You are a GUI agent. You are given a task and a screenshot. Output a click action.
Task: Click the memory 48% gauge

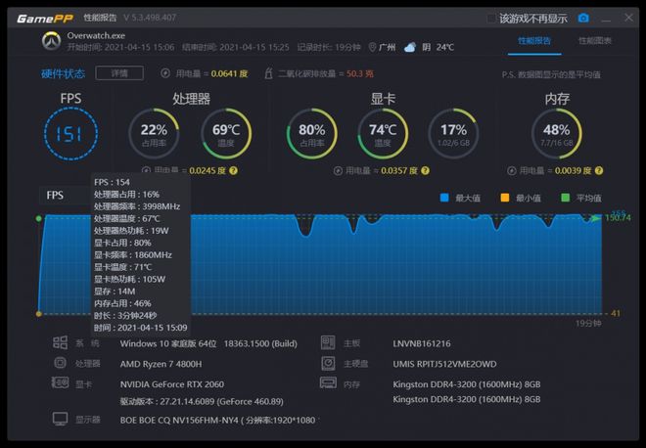pyautogui.click(x=557, y=133)
